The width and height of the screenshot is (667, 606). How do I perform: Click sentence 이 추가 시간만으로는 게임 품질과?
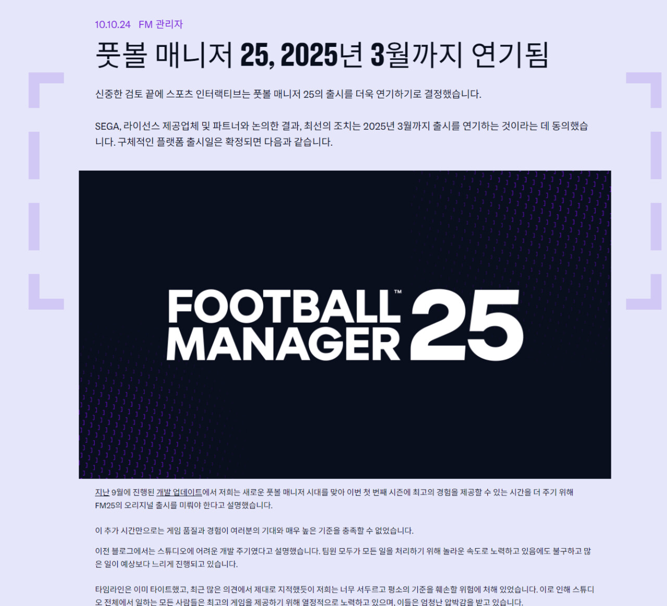pyautogui.click(x=254, y=531)
